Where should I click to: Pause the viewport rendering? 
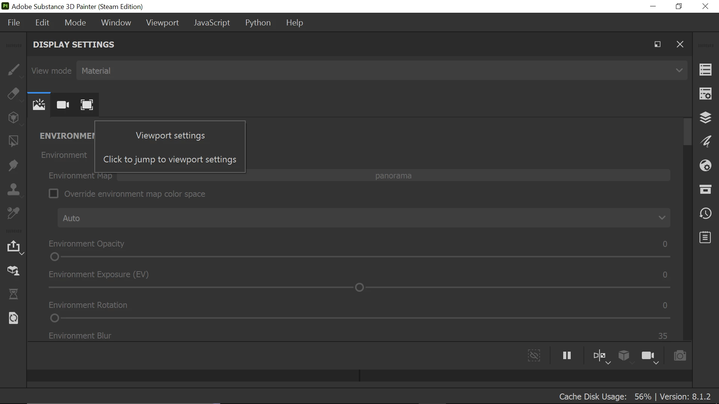tap(567, 355)
